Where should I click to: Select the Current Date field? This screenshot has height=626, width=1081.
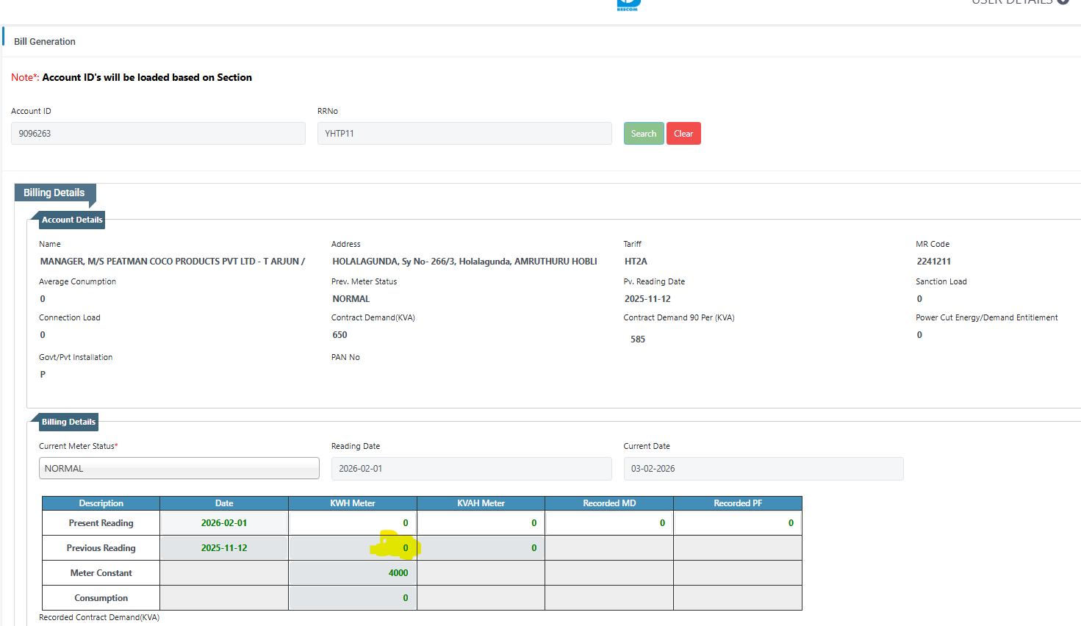pos(763,469)
